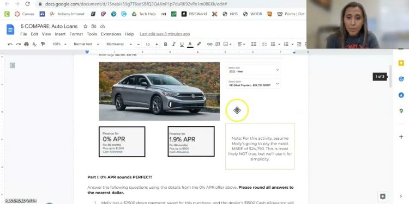Hide the side panel with the bottom chevron

(401, 196)
